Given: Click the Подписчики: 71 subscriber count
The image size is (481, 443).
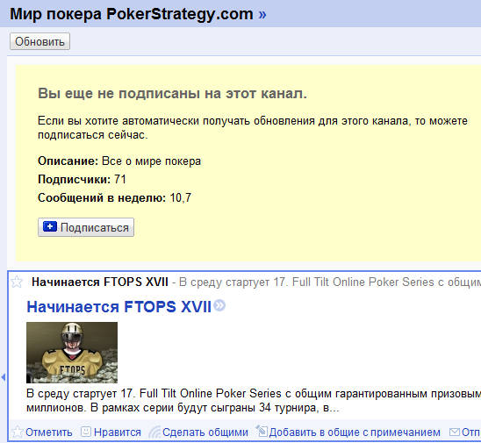Looking at the screenshot, I should 82,179.
